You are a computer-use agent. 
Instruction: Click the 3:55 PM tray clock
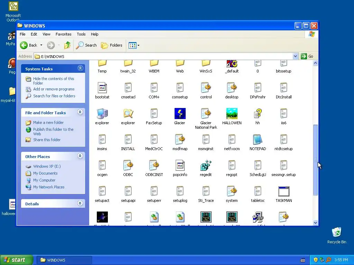point(341,260)
